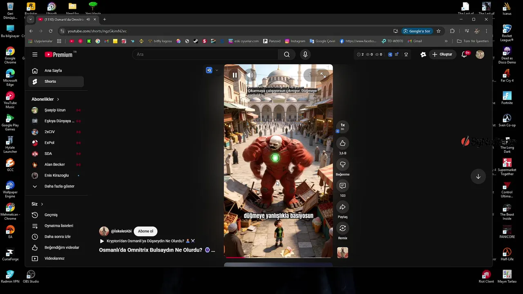Open Oynatma listeleri
Image resolution: width=523 pixels, height=294 pixels.
click(56, 226)
